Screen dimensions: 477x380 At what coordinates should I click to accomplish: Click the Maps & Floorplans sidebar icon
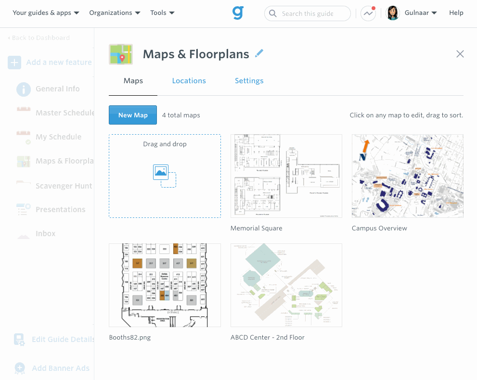point(24,161)
